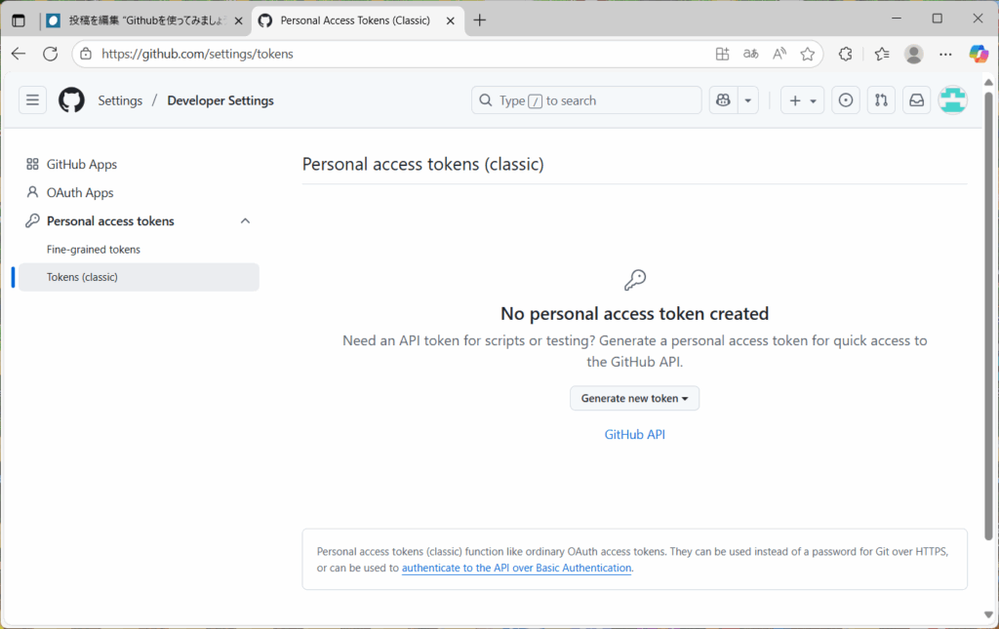The width and height of the screenshot is (999, 629).
Task: Add this page to favorites star icon
Action: tap(808, 55)
